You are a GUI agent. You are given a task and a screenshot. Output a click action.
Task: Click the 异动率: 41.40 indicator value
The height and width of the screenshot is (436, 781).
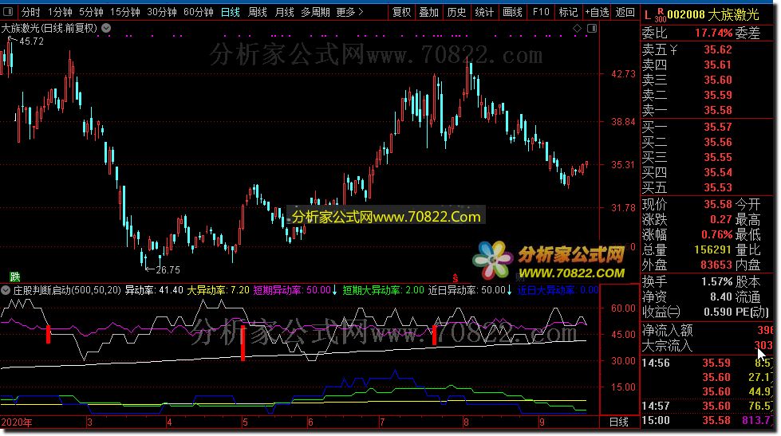(x=153, y=289)
